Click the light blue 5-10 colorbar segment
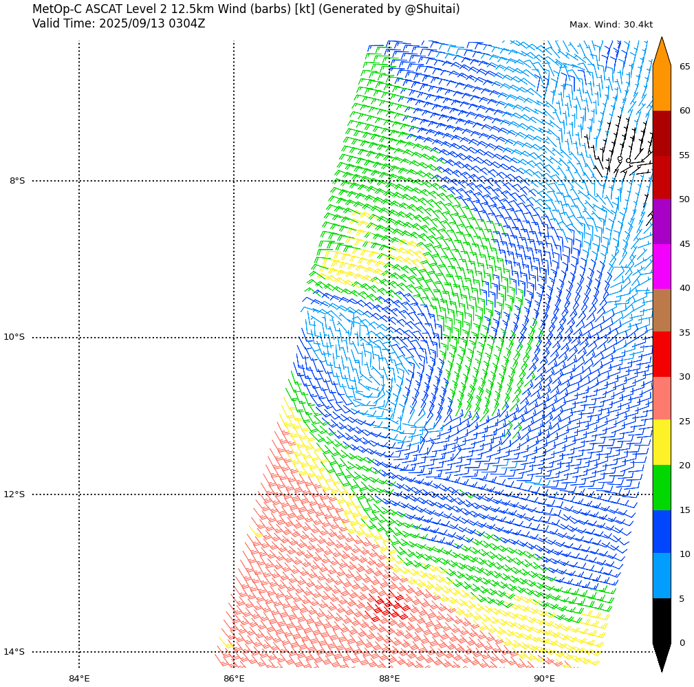The image size is (694, 687). [x=662, y=576]
